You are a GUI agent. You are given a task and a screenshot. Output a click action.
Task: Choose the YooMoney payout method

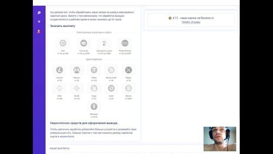tap(84, 43)
